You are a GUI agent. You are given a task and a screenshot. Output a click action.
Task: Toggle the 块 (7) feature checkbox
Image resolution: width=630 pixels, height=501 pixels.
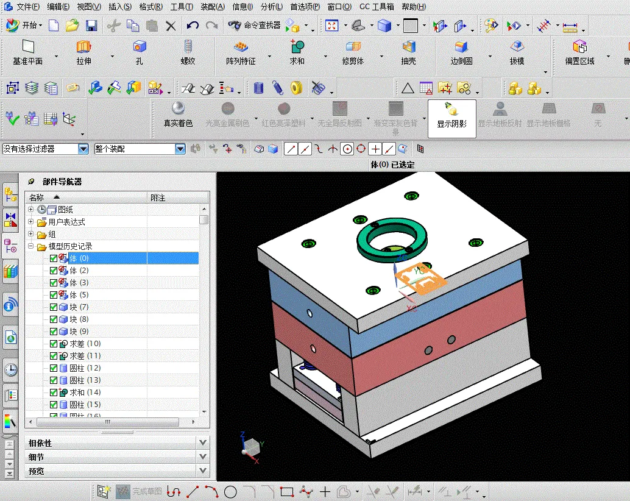54,307
